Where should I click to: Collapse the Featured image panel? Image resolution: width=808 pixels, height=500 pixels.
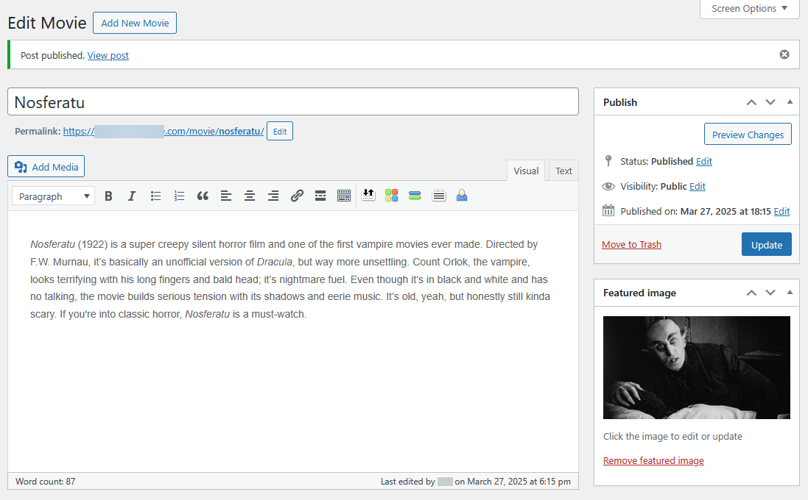pyautogui.click(x=790, y=293)
